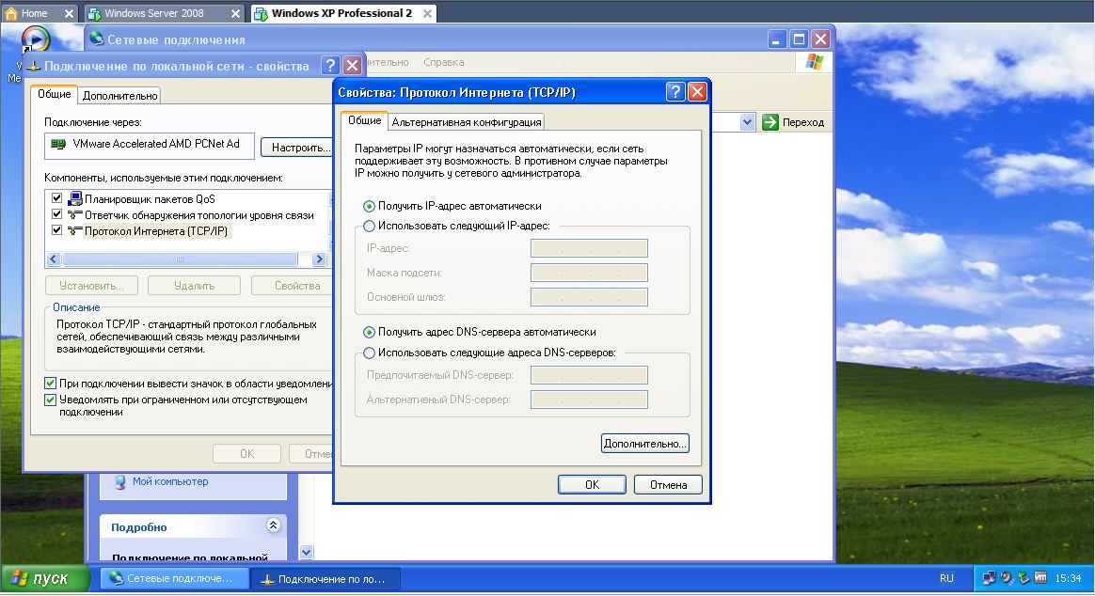
Task: Open the address bar dropdown arrow
Action: (747, 122)
